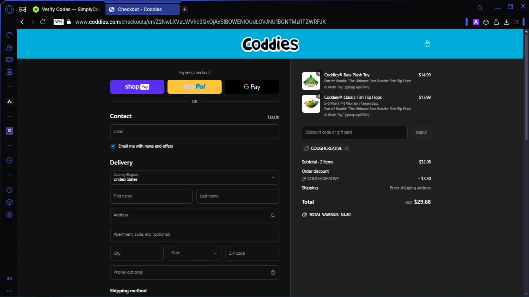
Task: Click the browser forward arrow
Action: 32,22
